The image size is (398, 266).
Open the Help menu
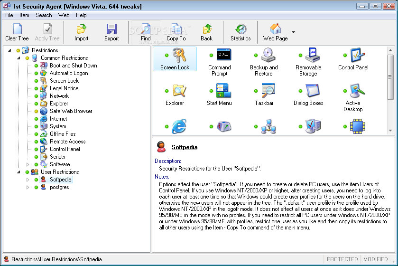[x=81, y=15]
